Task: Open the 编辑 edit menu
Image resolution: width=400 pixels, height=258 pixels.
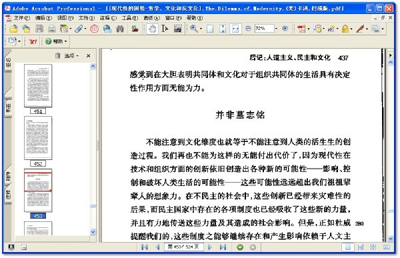Action: 43,18
